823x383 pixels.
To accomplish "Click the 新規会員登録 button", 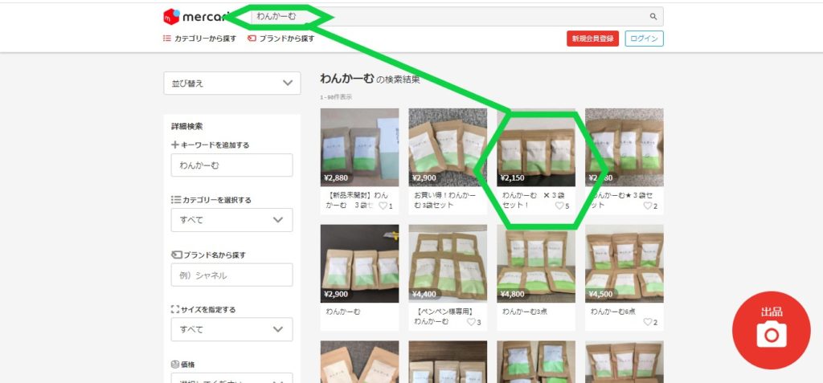I will 592,39.
